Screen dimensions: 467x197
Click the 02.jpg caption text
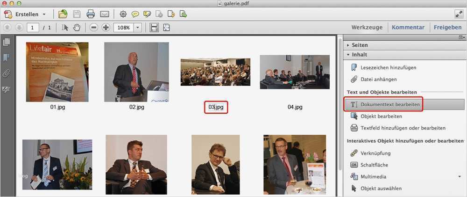136,107
